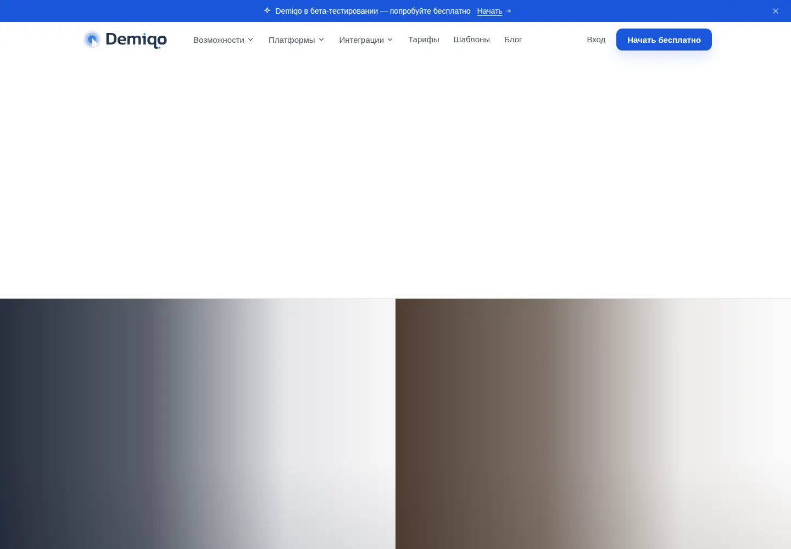
Task: Click the arrow icon next to Начать
Action: [x=509, y=11]
